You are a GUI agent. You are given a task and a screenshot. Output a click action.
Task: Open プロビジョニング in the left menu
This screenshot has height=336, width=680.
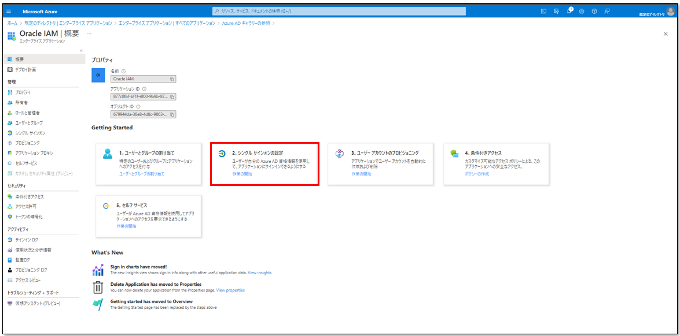coord(28,143)
